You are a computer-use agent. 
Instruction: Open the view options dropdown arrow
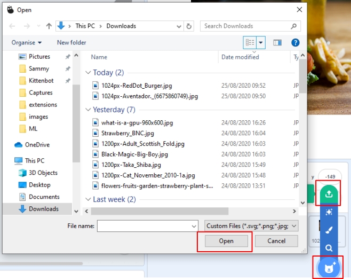click(261, 42)
